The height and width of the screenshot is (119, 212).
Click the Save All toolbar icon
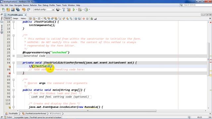18,10
